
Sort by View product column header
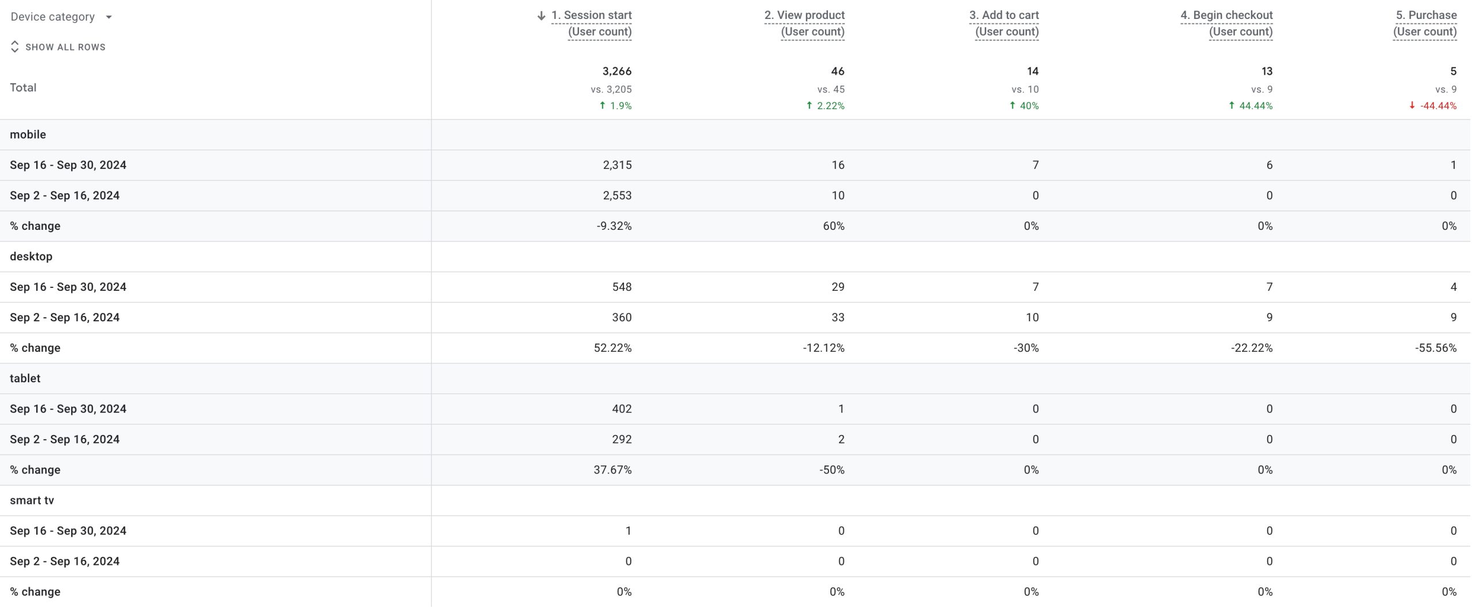pyautogui.click(x=804, y=23)
